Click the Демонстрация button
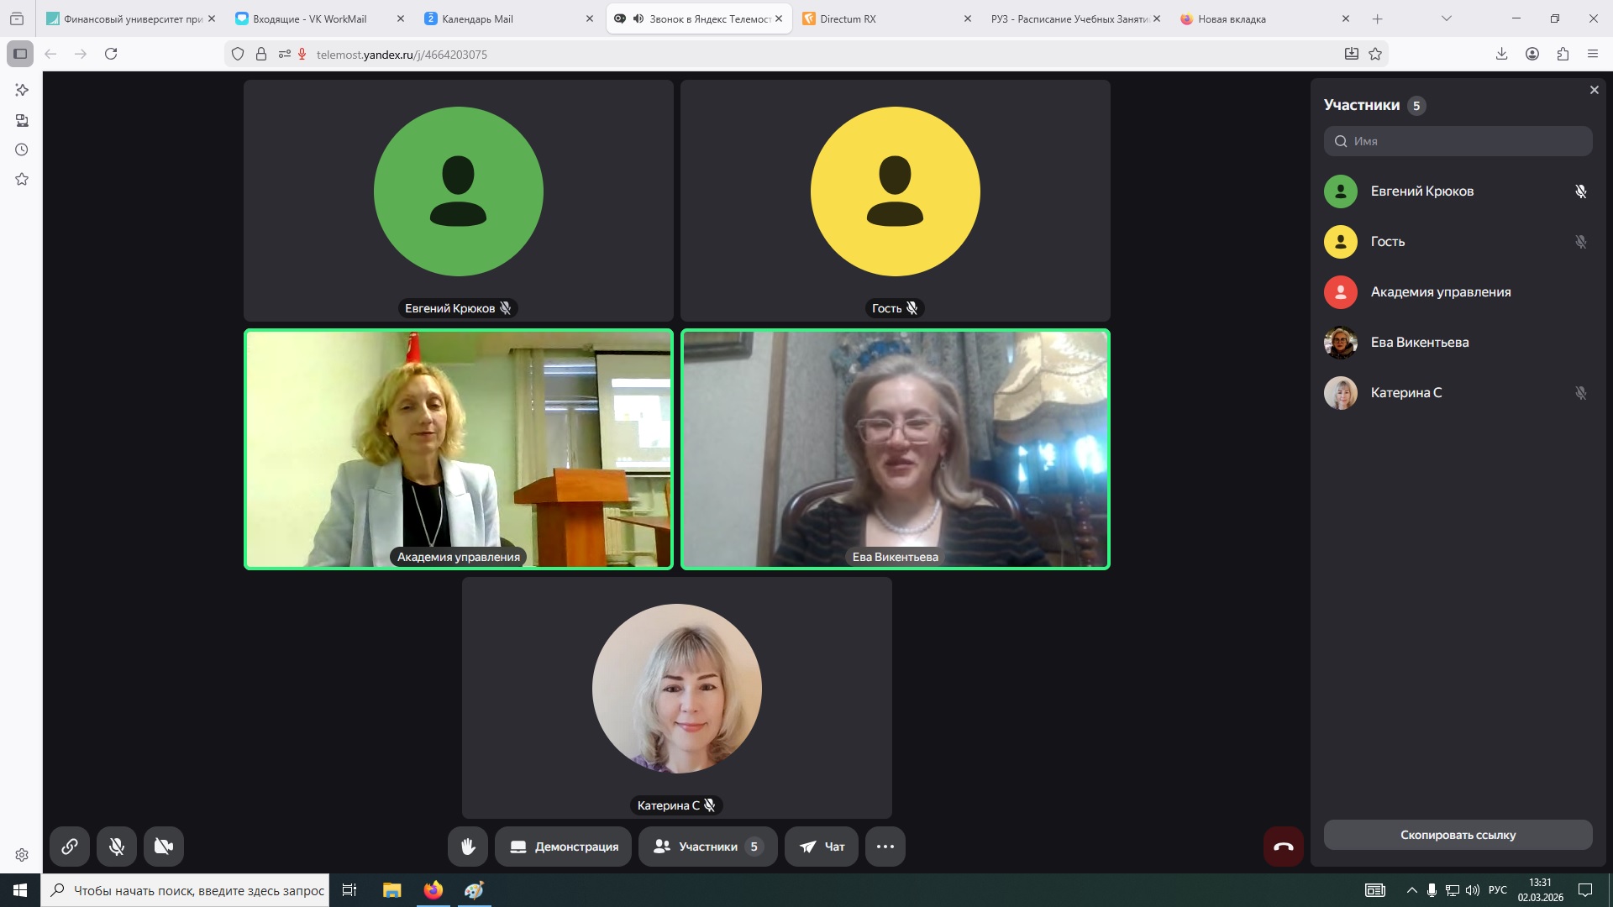The width and height of the screenshot is (1613, 907). coord(565,847)
